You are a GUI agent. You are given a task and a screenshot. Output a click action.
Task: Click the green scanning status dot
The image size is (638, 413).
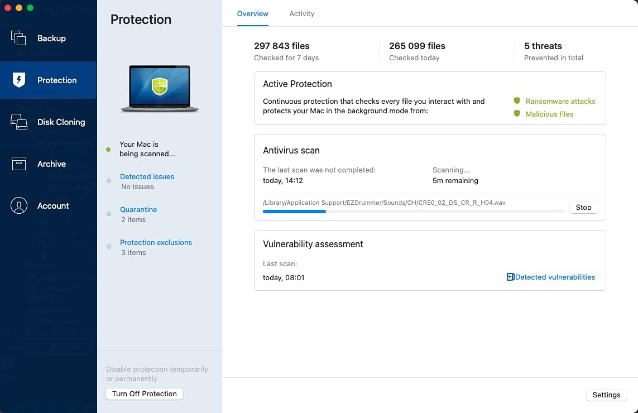coord(108,149)
